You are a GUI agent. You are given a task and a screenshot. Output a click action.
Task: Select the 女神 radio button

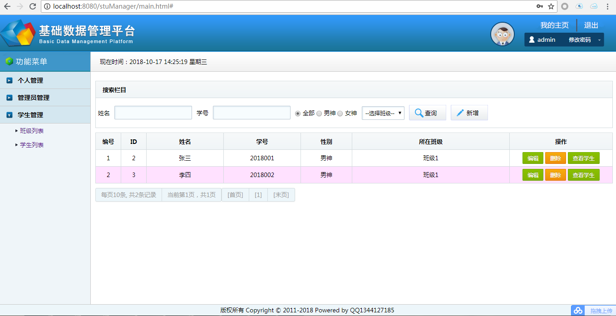click(x=340, y=113)
